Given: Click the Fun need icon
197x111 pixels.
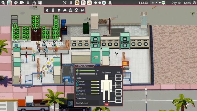Looking at the screenshot, I should coord(77,88).
